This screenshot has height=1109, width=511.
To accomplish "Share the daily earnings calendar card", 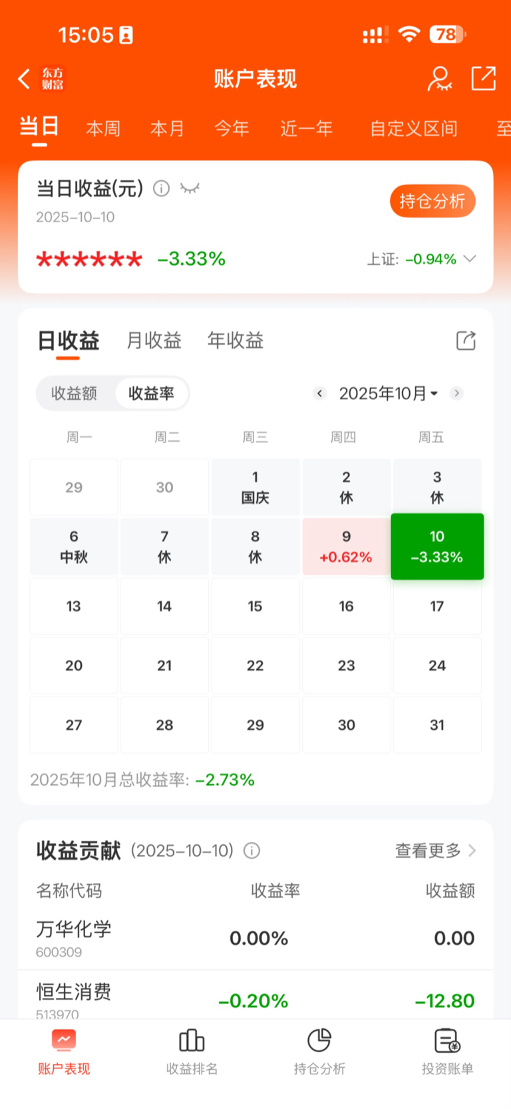I will coord(466,341).
